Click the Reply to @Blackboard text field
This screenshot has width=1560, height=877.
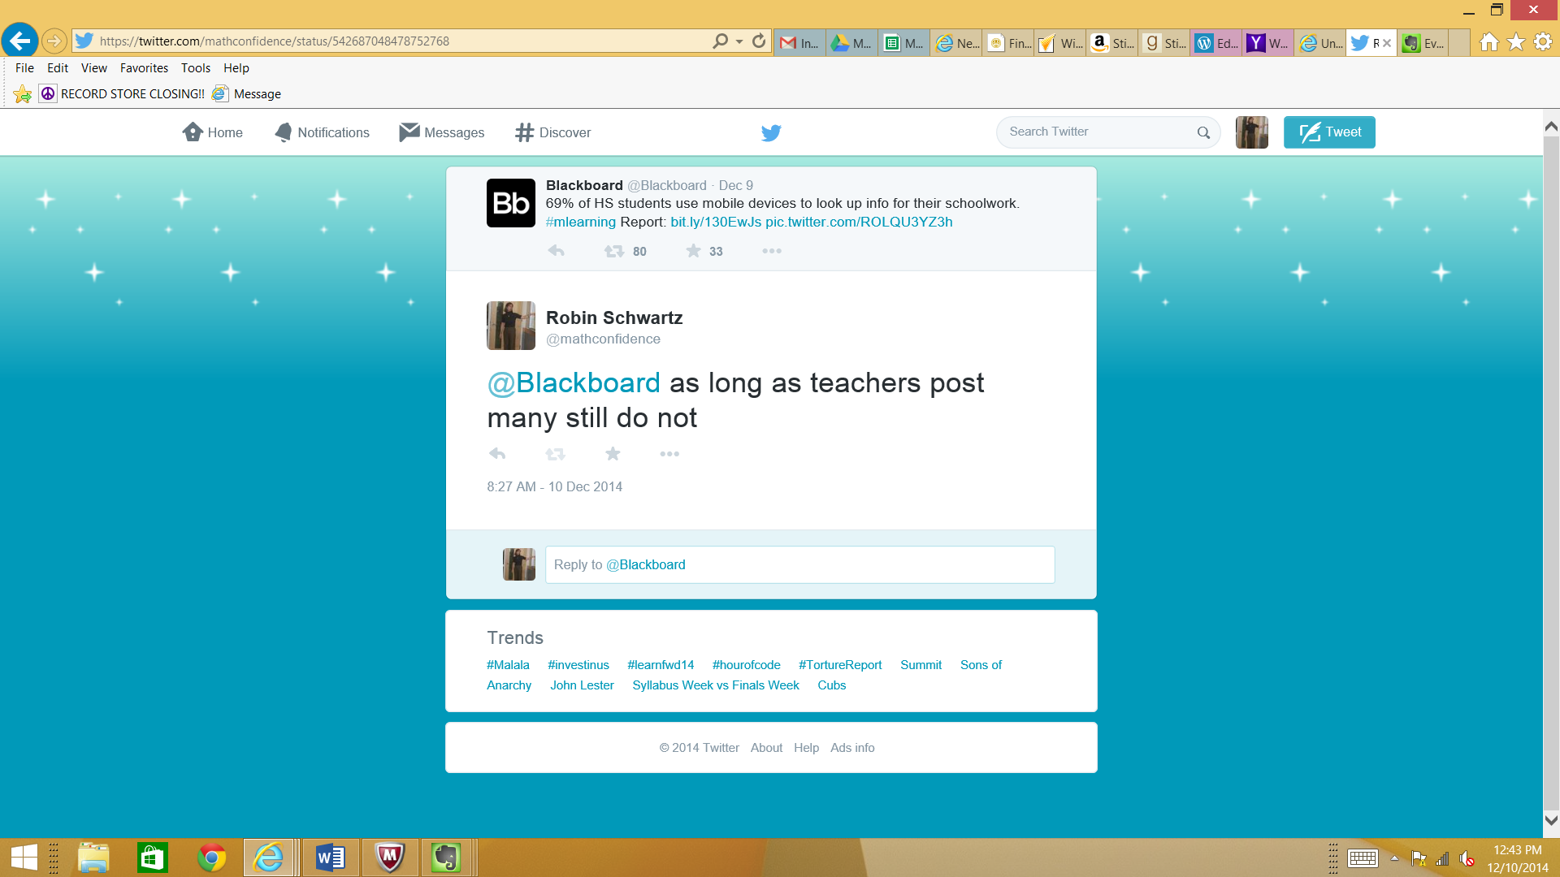pyautogui.click(x=799, y=565)
